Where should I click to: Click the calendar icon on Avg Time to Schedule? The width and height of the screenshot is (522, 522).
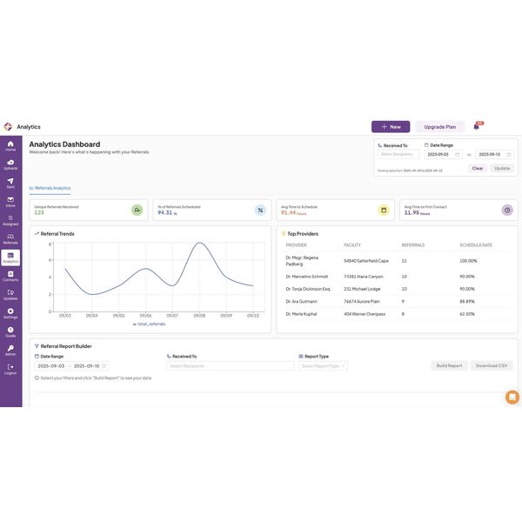click(384, 210)
